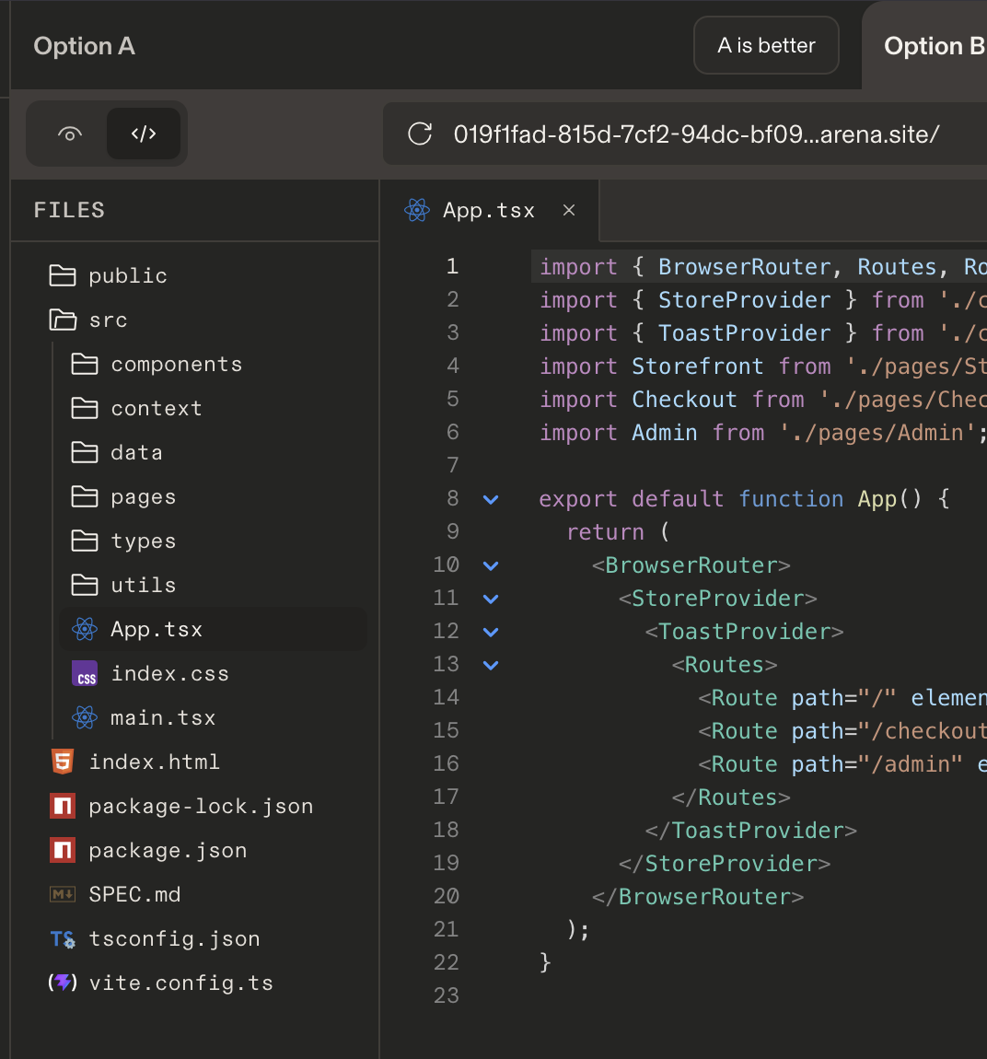Click the index.css CSS file icon
This screenshot has height=1059, width=987.
(x=85, y=673)
